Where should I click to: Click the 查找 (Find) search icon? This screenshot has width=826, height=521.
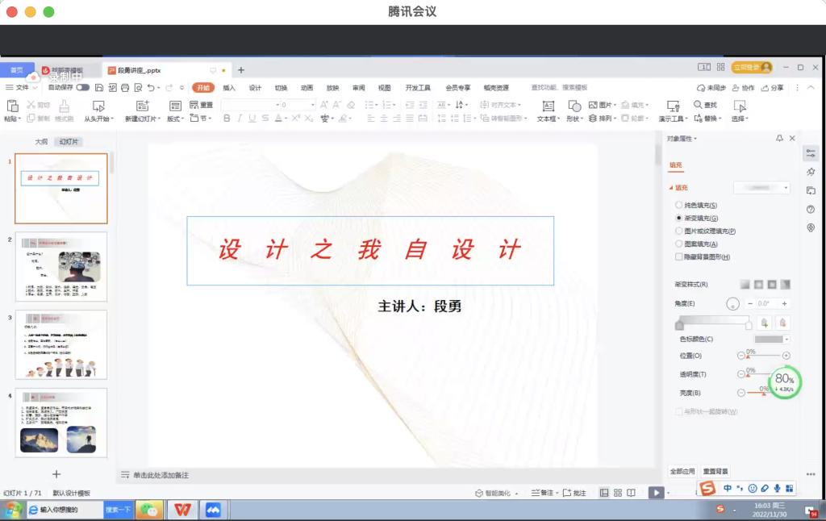pos(699,105)
